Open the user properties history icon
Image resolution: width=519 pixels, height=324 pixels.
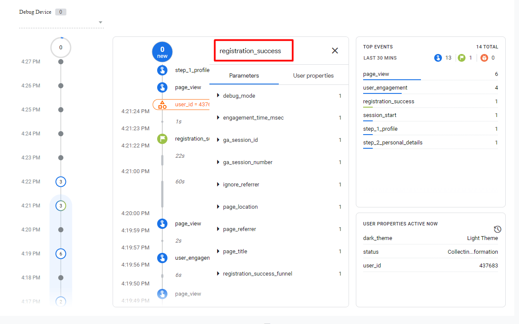(497, 229)
